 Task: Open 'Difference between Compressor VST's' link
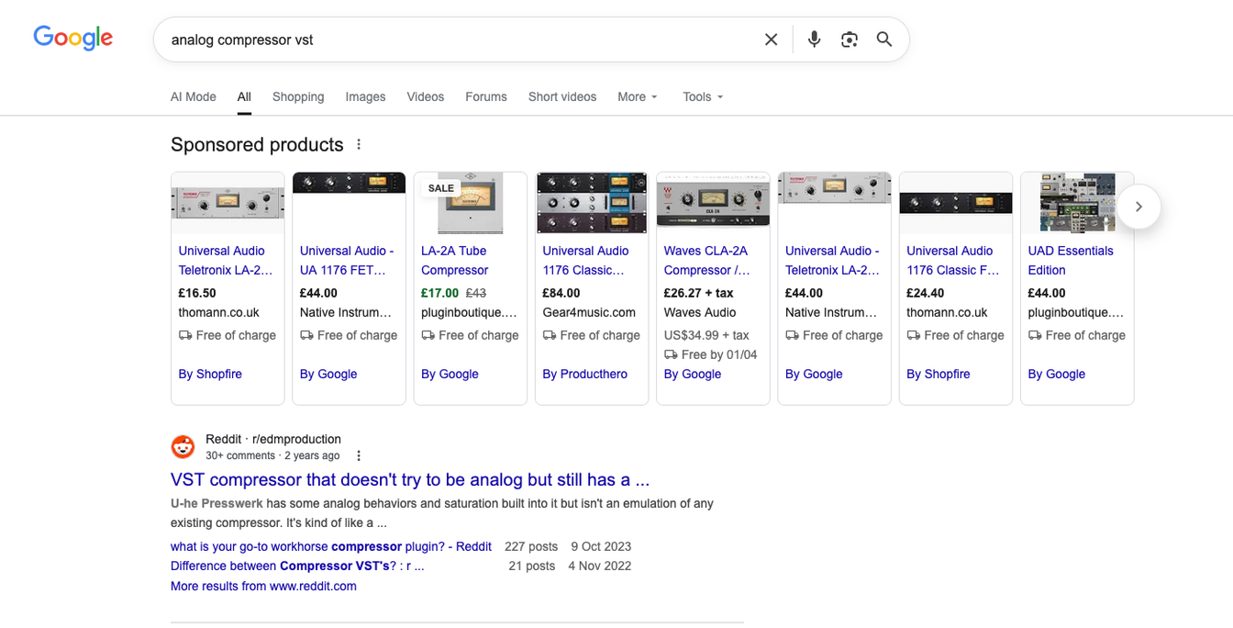[297, 566]
